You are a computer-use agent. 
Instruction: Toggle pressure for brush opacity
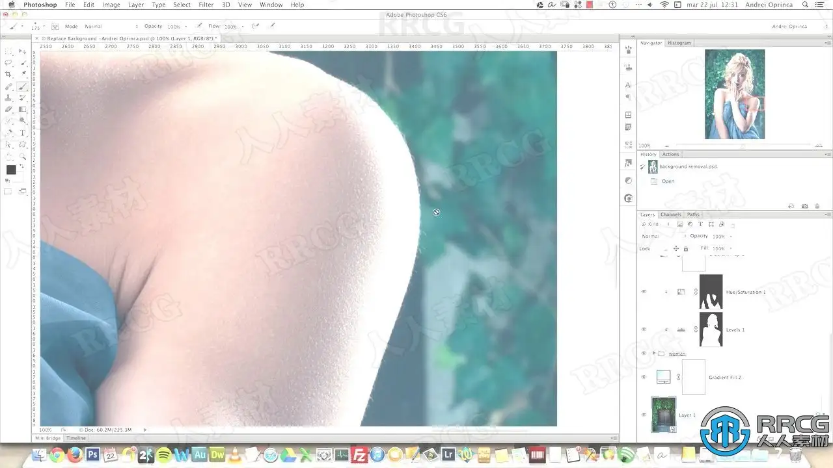click(200, 27)
